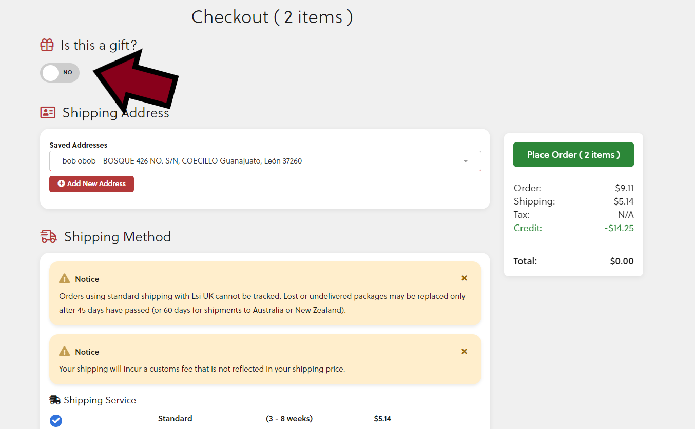Click the gift box icon
The width and height of the screenshot is (695, 429).
pos(47,45)
